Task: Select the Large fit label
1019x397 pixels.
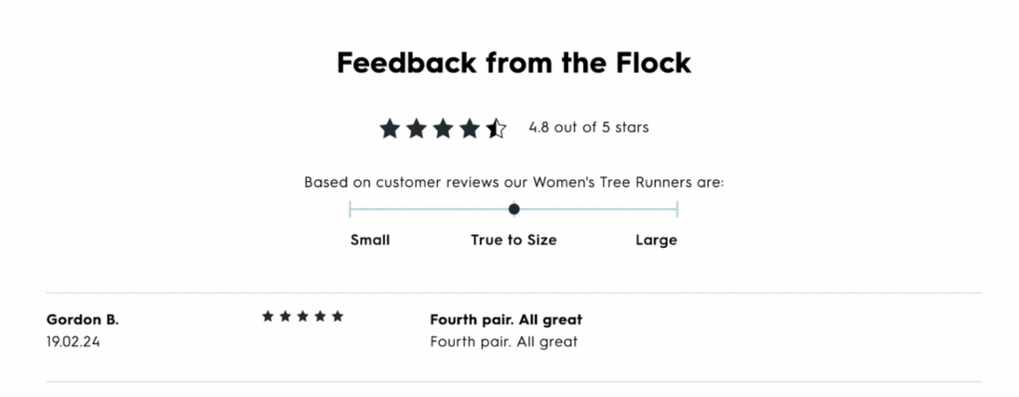Action: 657,241
